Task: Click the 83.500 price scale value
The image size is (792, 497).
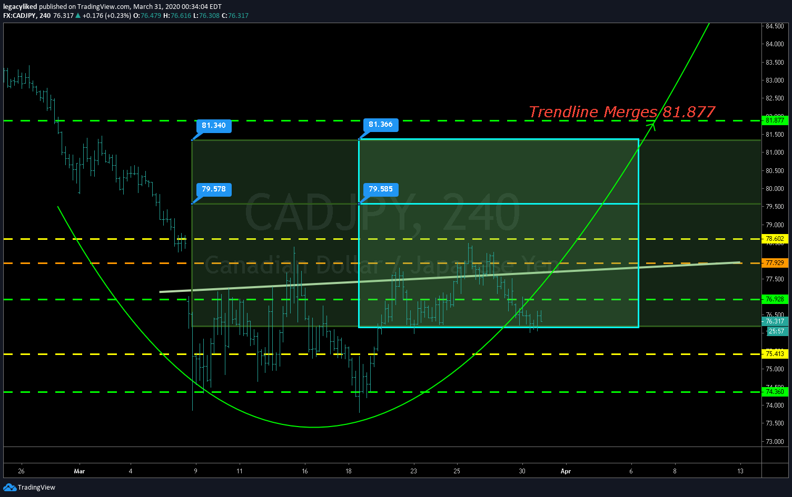Action: (775, 63)
